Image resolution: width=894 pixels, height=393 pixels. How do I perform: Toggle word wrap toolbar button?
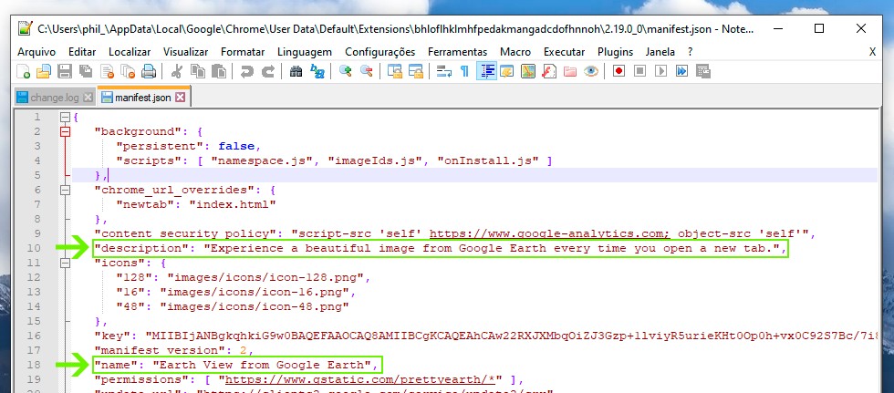click(444, 71)
